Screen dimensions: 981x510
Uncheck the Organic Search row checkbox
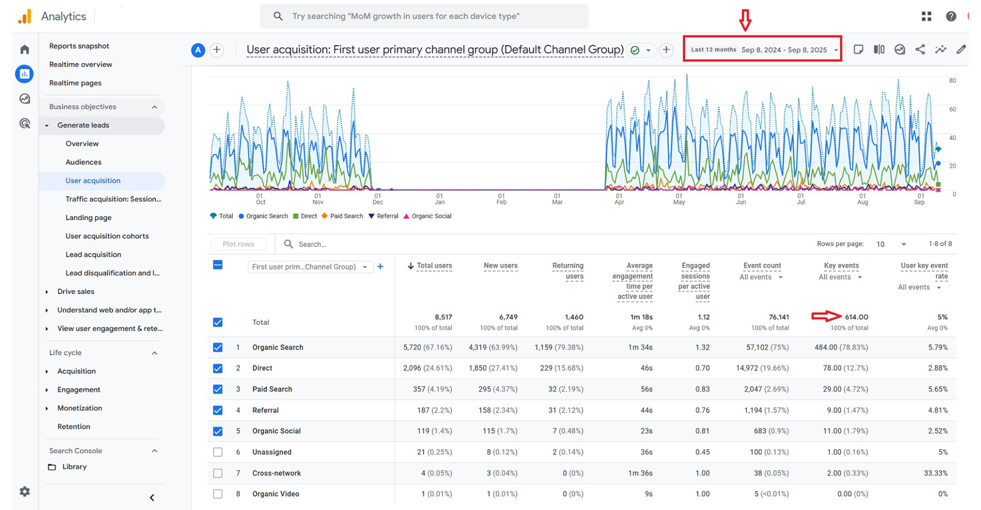click(217, 347)
